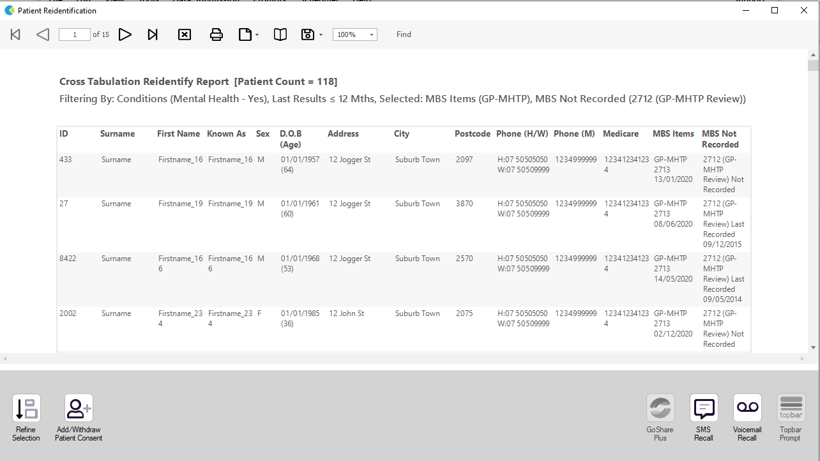Click the Sex value F
The image size is (820, 461).
pos(259,314)
